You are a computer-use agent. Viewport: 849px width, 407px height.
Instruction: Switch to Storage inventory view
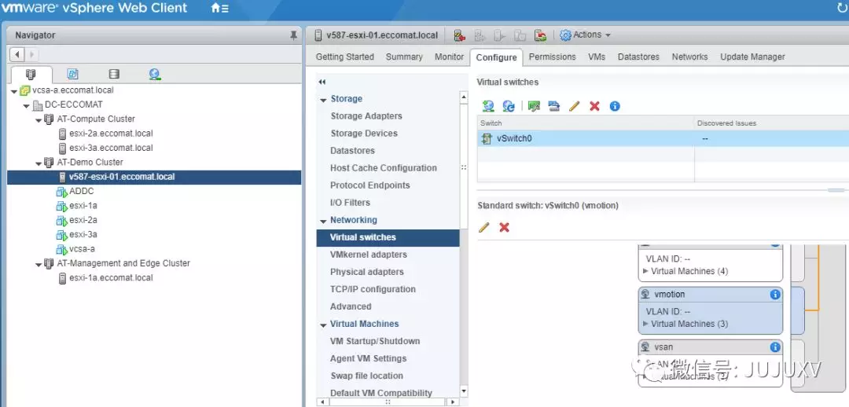pos(114,74)
